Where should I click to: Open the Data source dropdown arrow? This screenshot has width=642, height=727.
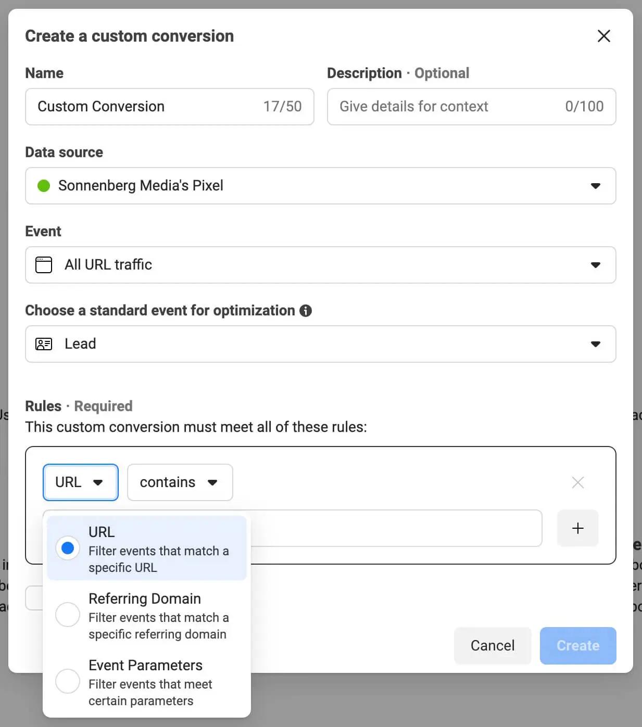point(596,186)
